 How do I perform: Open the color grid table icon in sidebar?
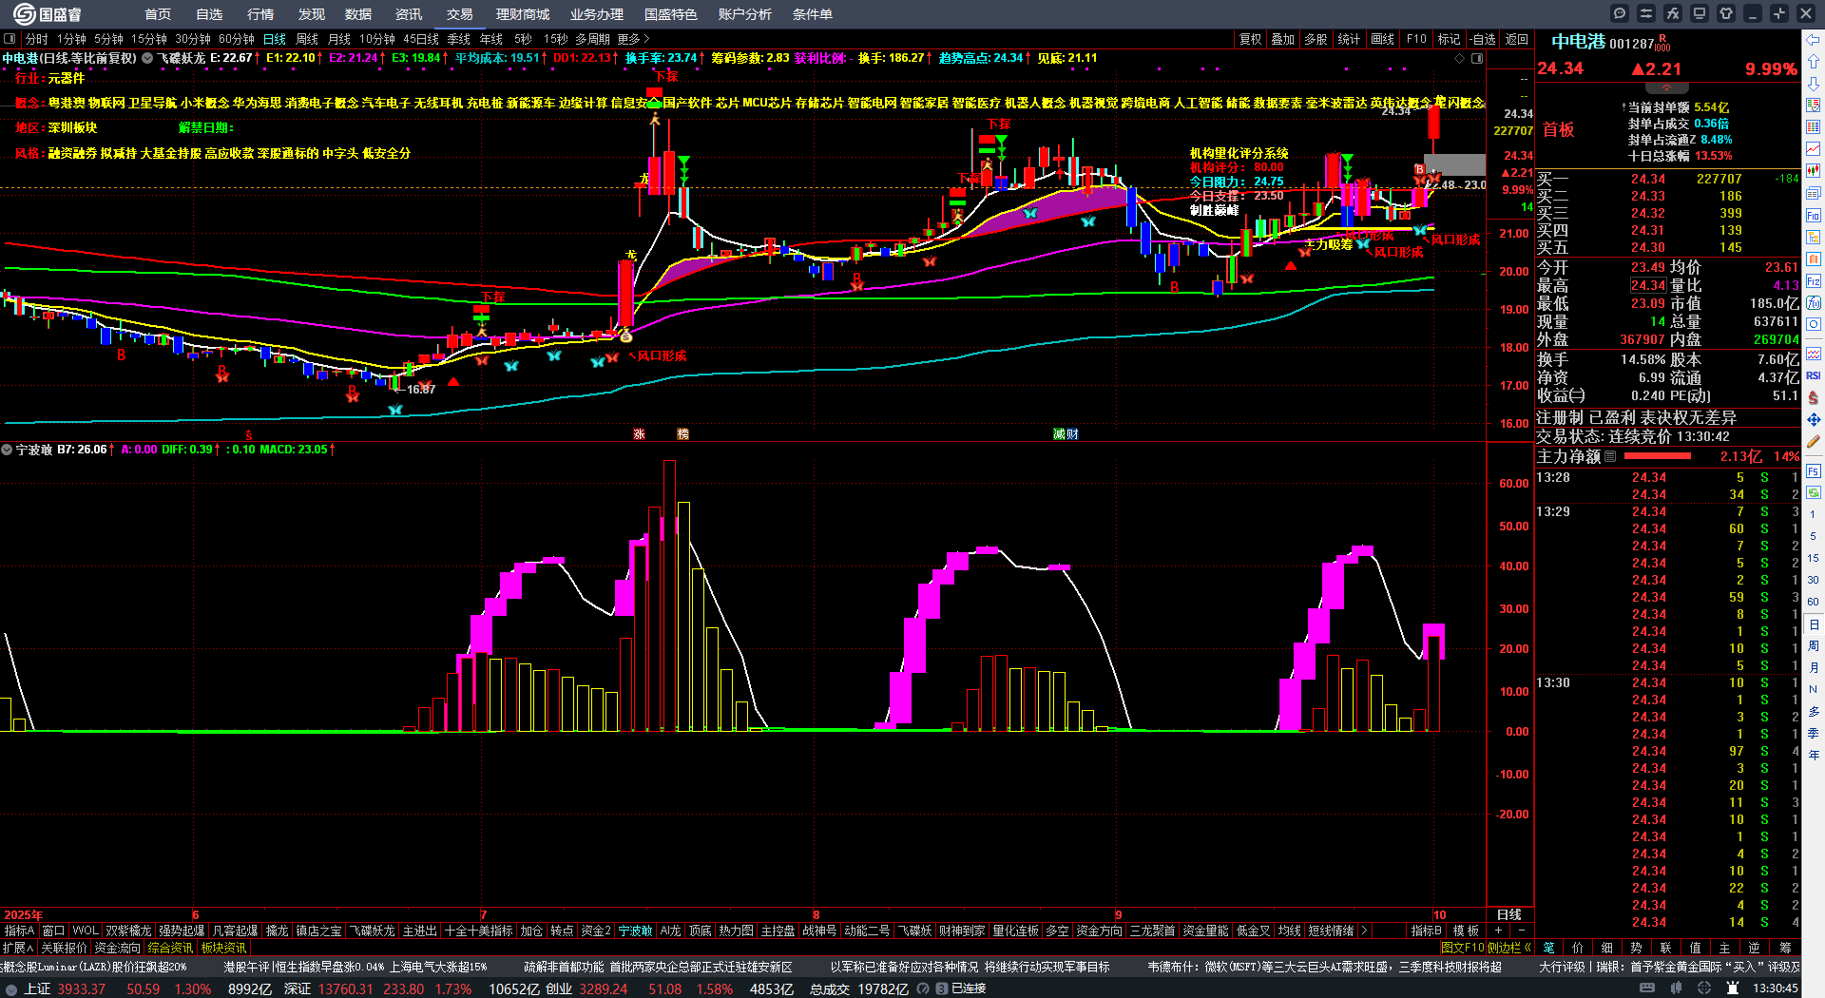click(1814, 127)
